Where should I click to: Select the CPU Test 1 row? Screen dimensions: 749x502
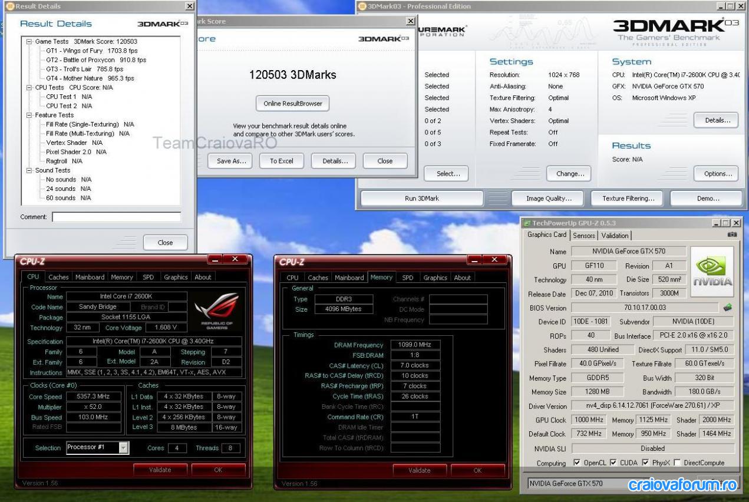click(69, 97)
